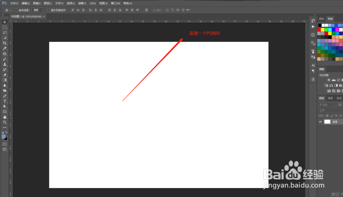Screen dimensions: 343x197
Task: Enable Show Transform Controls checkbox
Action: [x=48, y=10]
